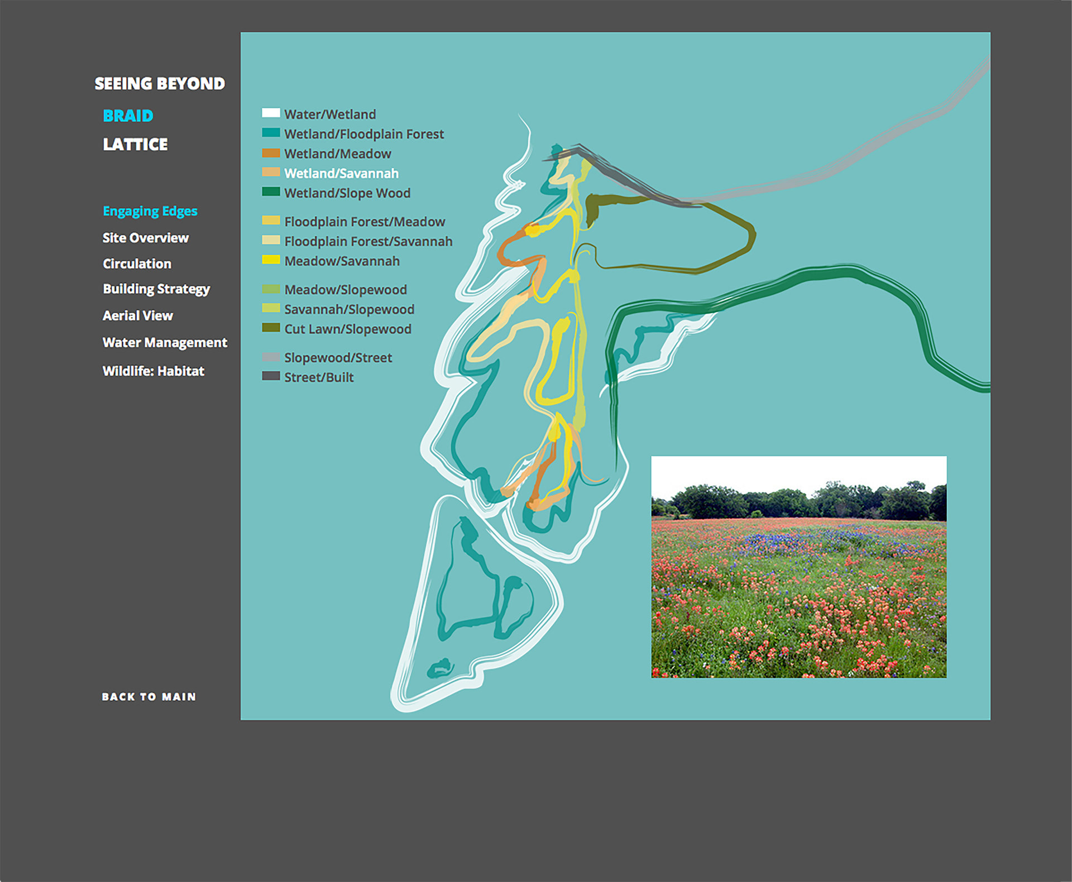Open Water Management page
Image resolution: width=1072 pixels, height=882 pixels.
165,343
